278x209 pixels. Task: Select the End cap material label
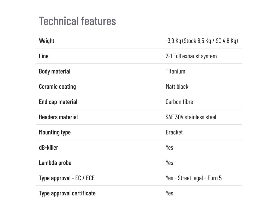tap(58, 102)
